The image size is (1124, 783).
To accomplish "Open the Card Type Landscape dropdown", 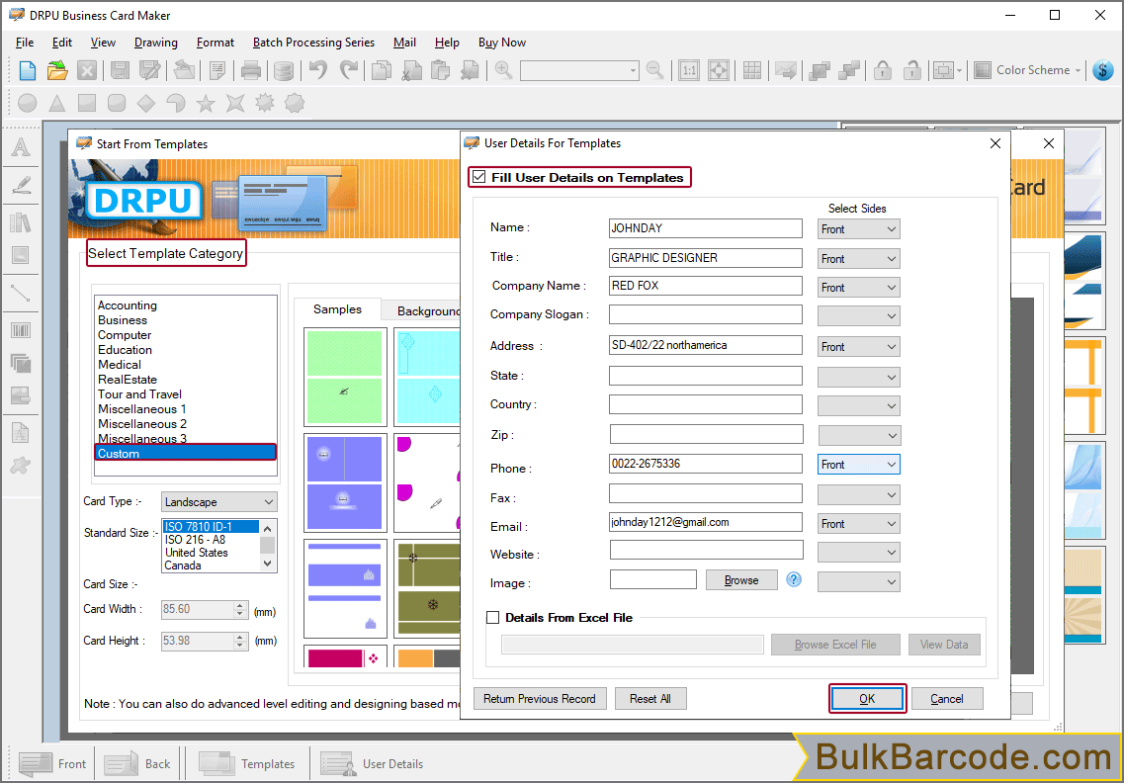I will pyautogui.click(x=219, y=502).
